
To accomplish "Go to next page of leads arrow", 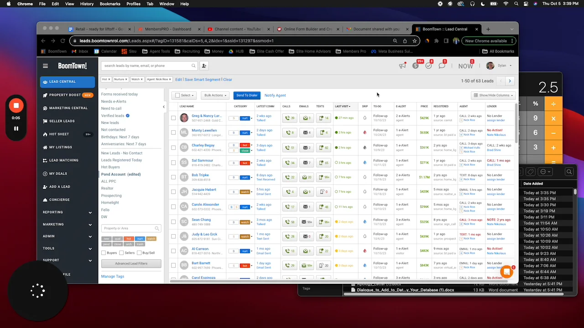I will [x=510, y=81].
